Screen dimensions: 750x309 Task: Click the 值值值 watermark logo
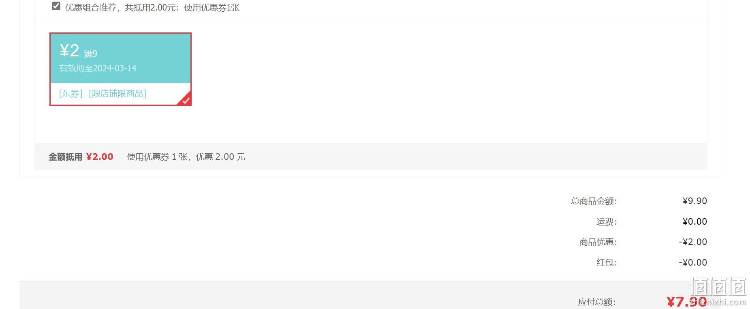[718, 287]
